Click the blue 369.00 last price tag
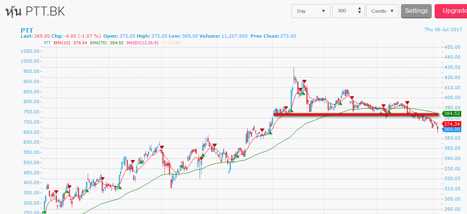This screenshot has height=214, width=467. 451,129
